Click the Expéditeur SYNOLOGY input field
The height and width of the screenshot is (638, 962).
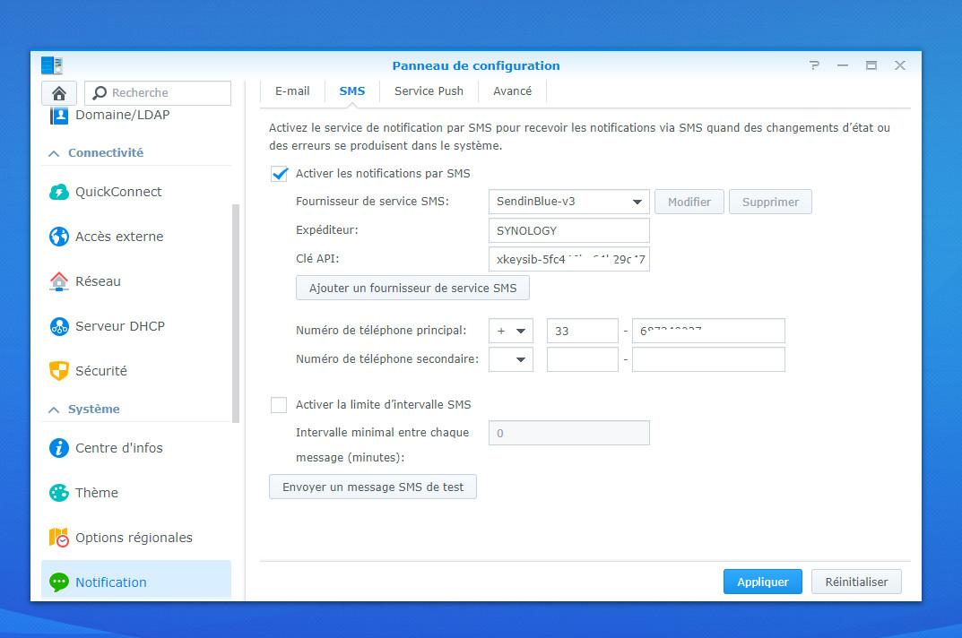pyautogui.click(x=568, y=230)
